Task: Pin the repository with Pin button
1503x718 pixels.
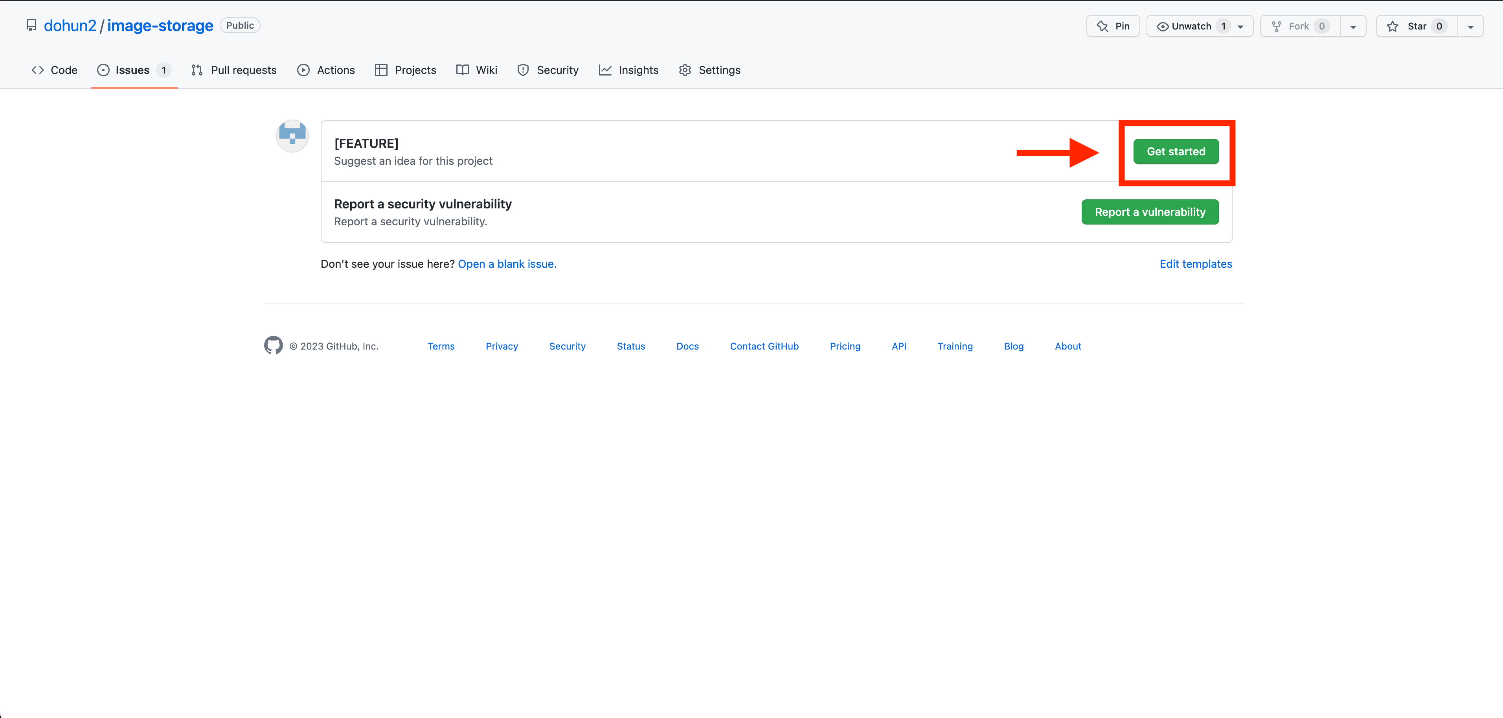Action: (1113, 26)
